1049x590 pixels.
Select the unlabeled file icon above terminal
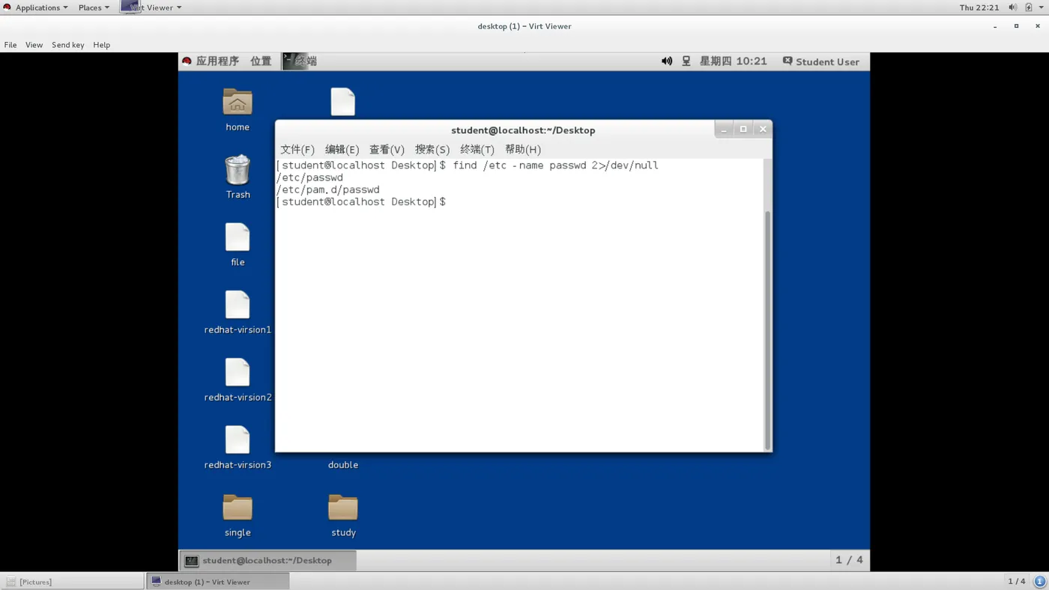[x=343, y=102]
